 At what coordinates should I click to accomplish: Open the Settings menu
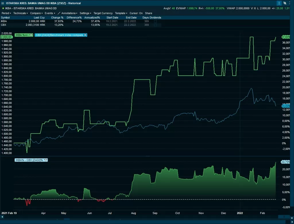coord(85,13)
